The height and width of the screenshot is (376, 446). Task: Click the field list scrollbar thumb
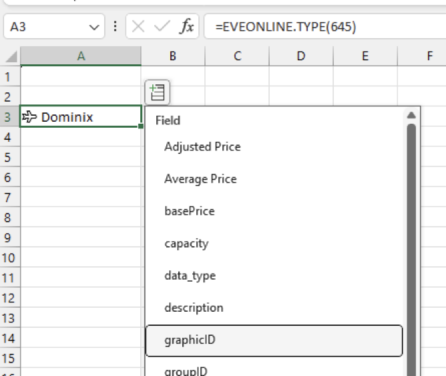(x=411, y=250)
